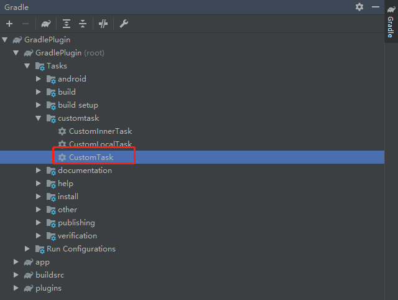Click the plugins module elephant icon
The width and height of the screenshot is (398, 300).
click(29, 288)
